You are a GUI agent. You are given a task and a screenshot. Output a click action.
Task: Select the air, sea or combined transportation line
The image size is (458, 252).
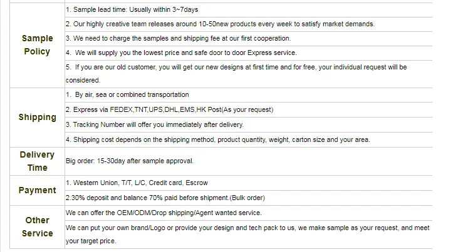tap(127, 95)
